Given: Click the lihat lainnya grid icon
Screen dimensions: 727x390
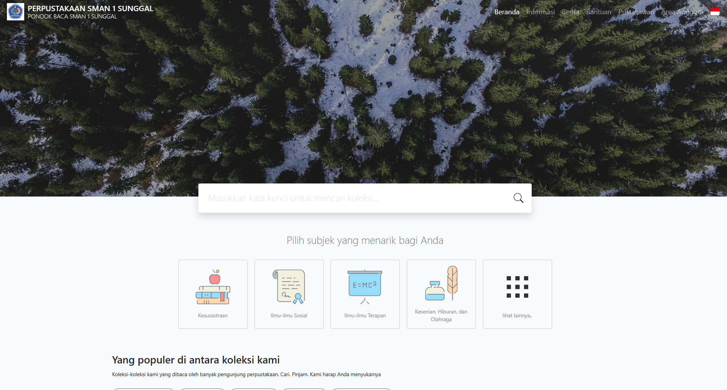Looking at the screenshot, I should pyautogui.click(x=517, y=287).
